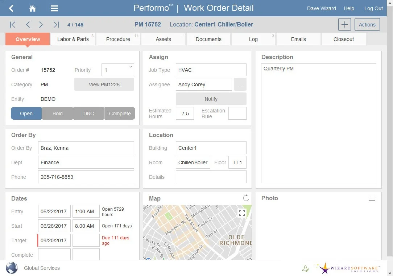Click the Wizard Software Solutions logo

(x=347, y=268)
